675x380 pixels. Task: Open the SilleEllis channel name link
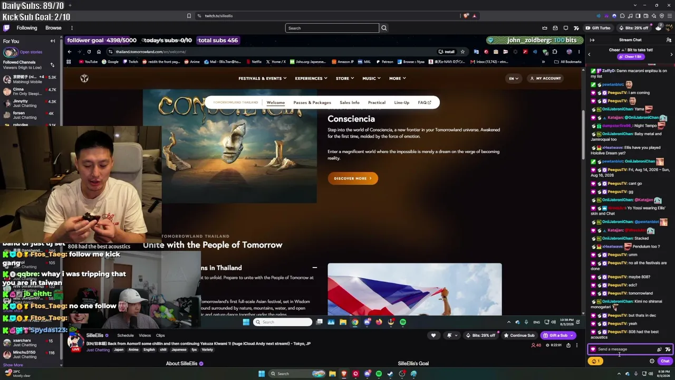[95, 335]
